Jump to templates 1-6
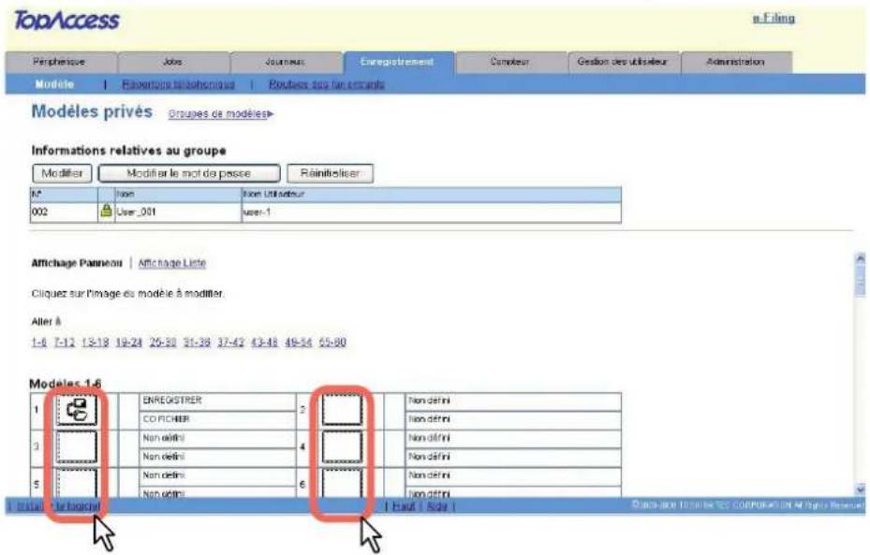The width and height of the screenshot is (870, 555). tap(38, 343)
